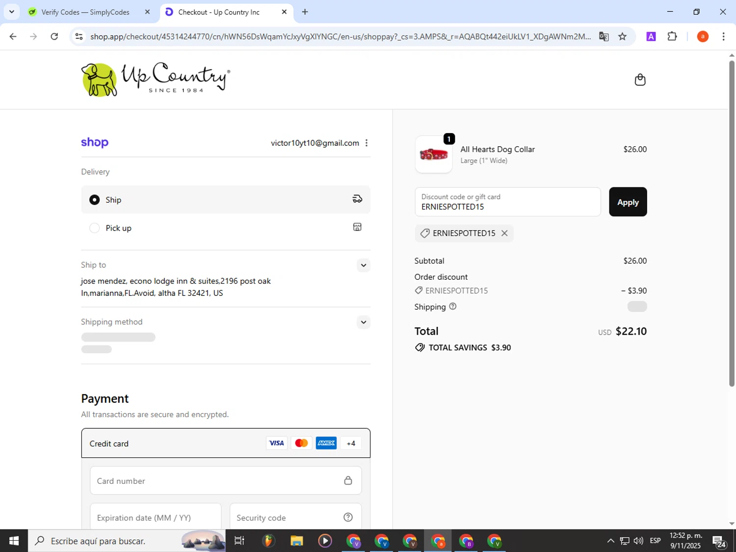Open the shopping bag cart icon
The width and height of the screenshot is (736, 552).
pyautogui.click(x=640, y=79)
